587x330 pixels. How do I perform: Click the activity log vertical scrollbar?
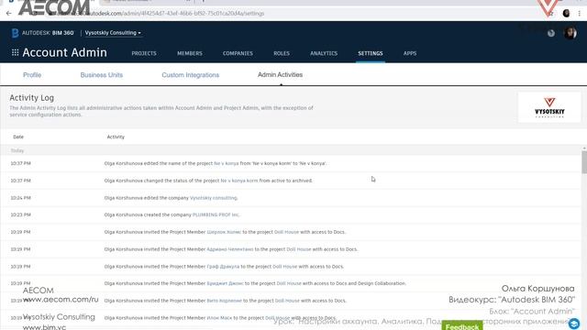pyautogui.click(x=584, y=162)
